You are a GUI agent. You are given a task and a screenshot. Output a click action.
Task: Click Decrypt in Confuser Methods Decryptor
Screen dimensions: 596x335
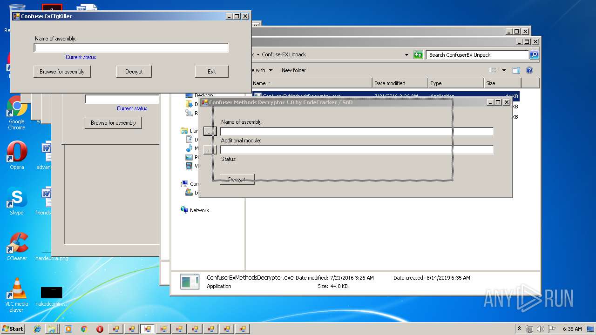237,180
